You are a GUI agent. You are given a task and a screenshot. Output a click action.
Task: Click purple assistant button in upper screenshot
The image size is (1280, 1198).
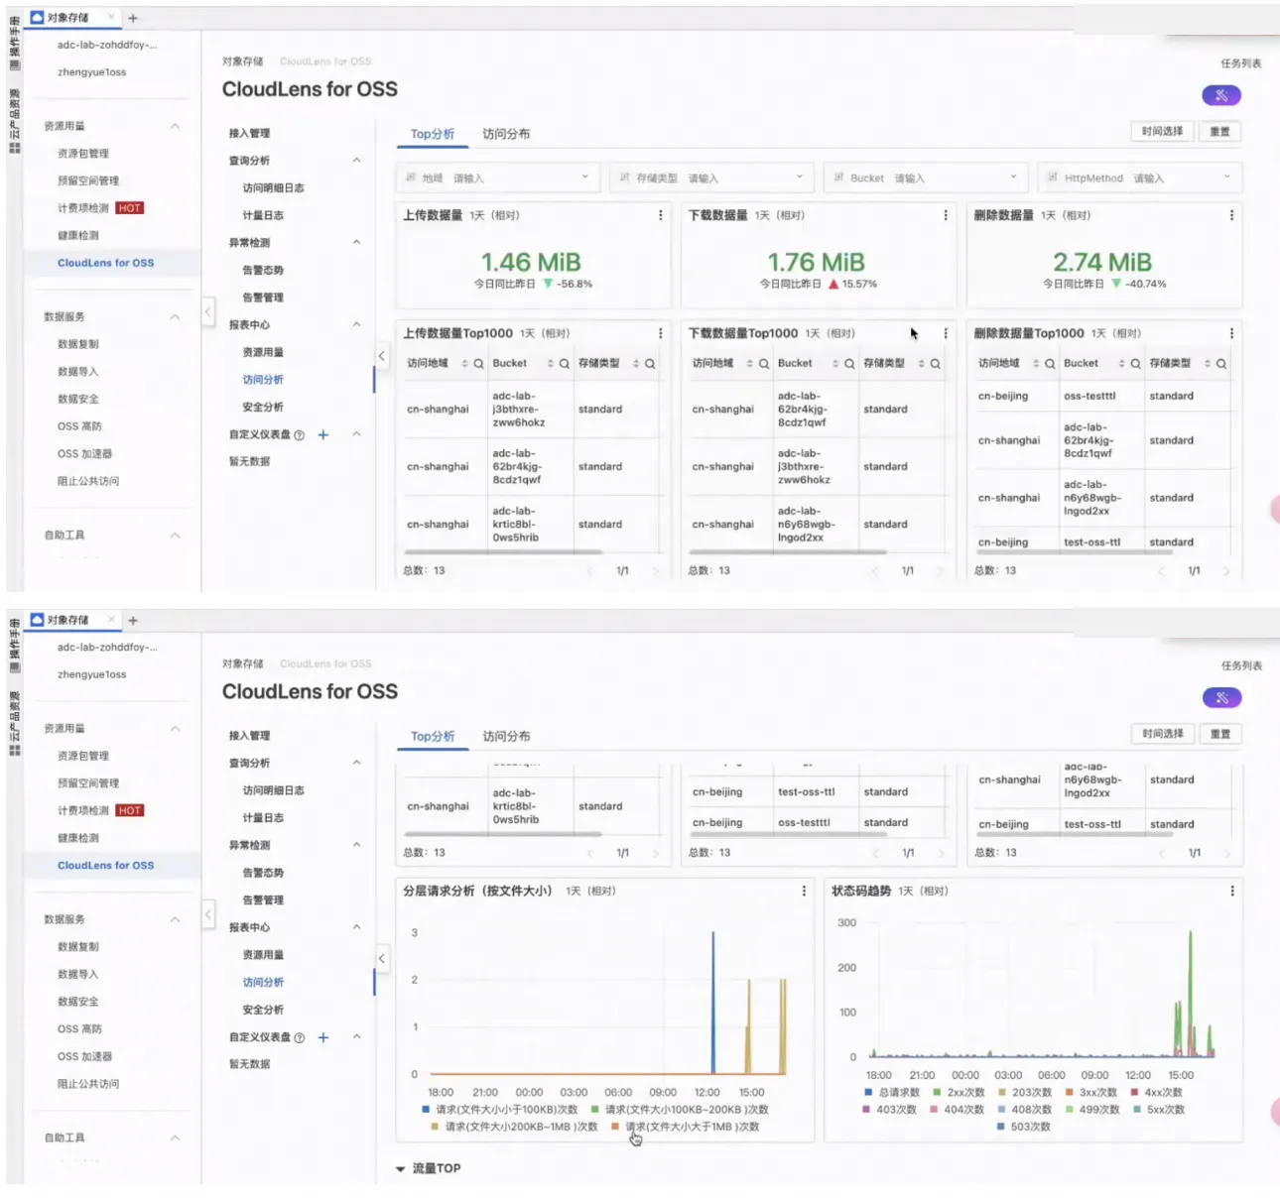pos(1221,95)
